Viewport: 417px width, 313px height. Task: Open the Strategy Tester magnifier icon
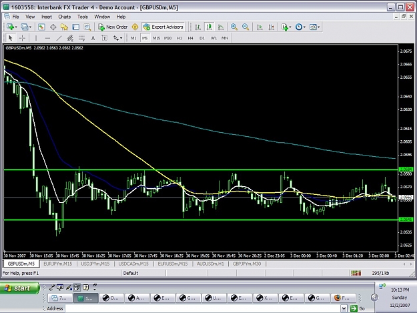87,27
